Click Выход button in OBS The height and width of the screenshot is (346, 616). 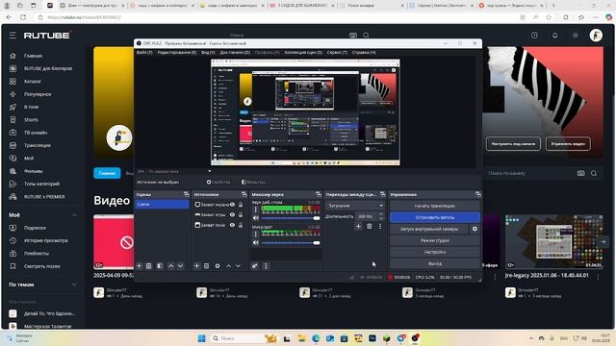[x=435, y=263]
